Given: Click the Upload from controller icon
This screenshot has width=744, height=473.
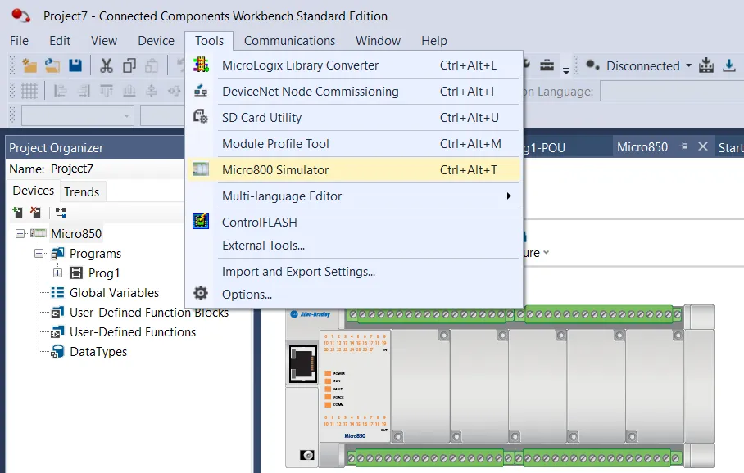Looking at the screenshot, I should click(x=706, y=65).
